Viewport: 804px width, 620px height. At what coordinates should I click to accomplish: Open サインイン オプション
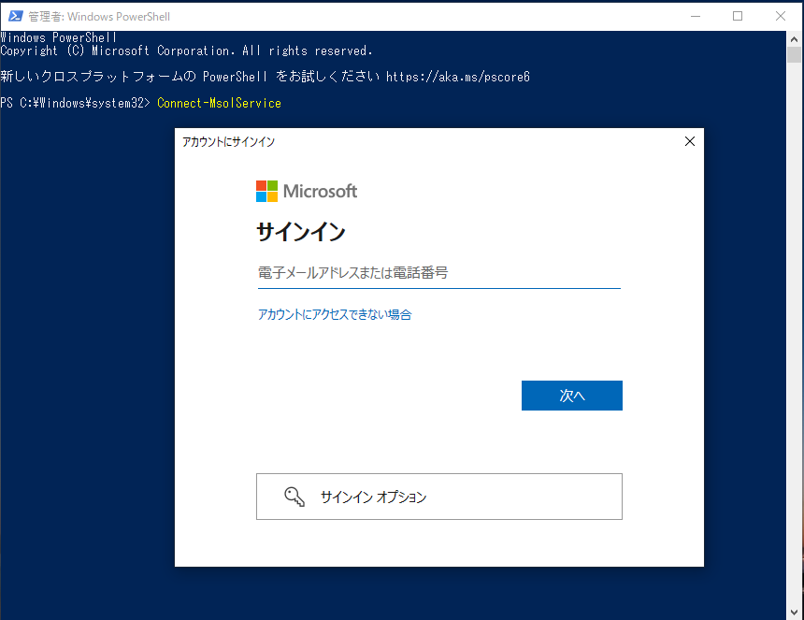[x=438, y=497]
